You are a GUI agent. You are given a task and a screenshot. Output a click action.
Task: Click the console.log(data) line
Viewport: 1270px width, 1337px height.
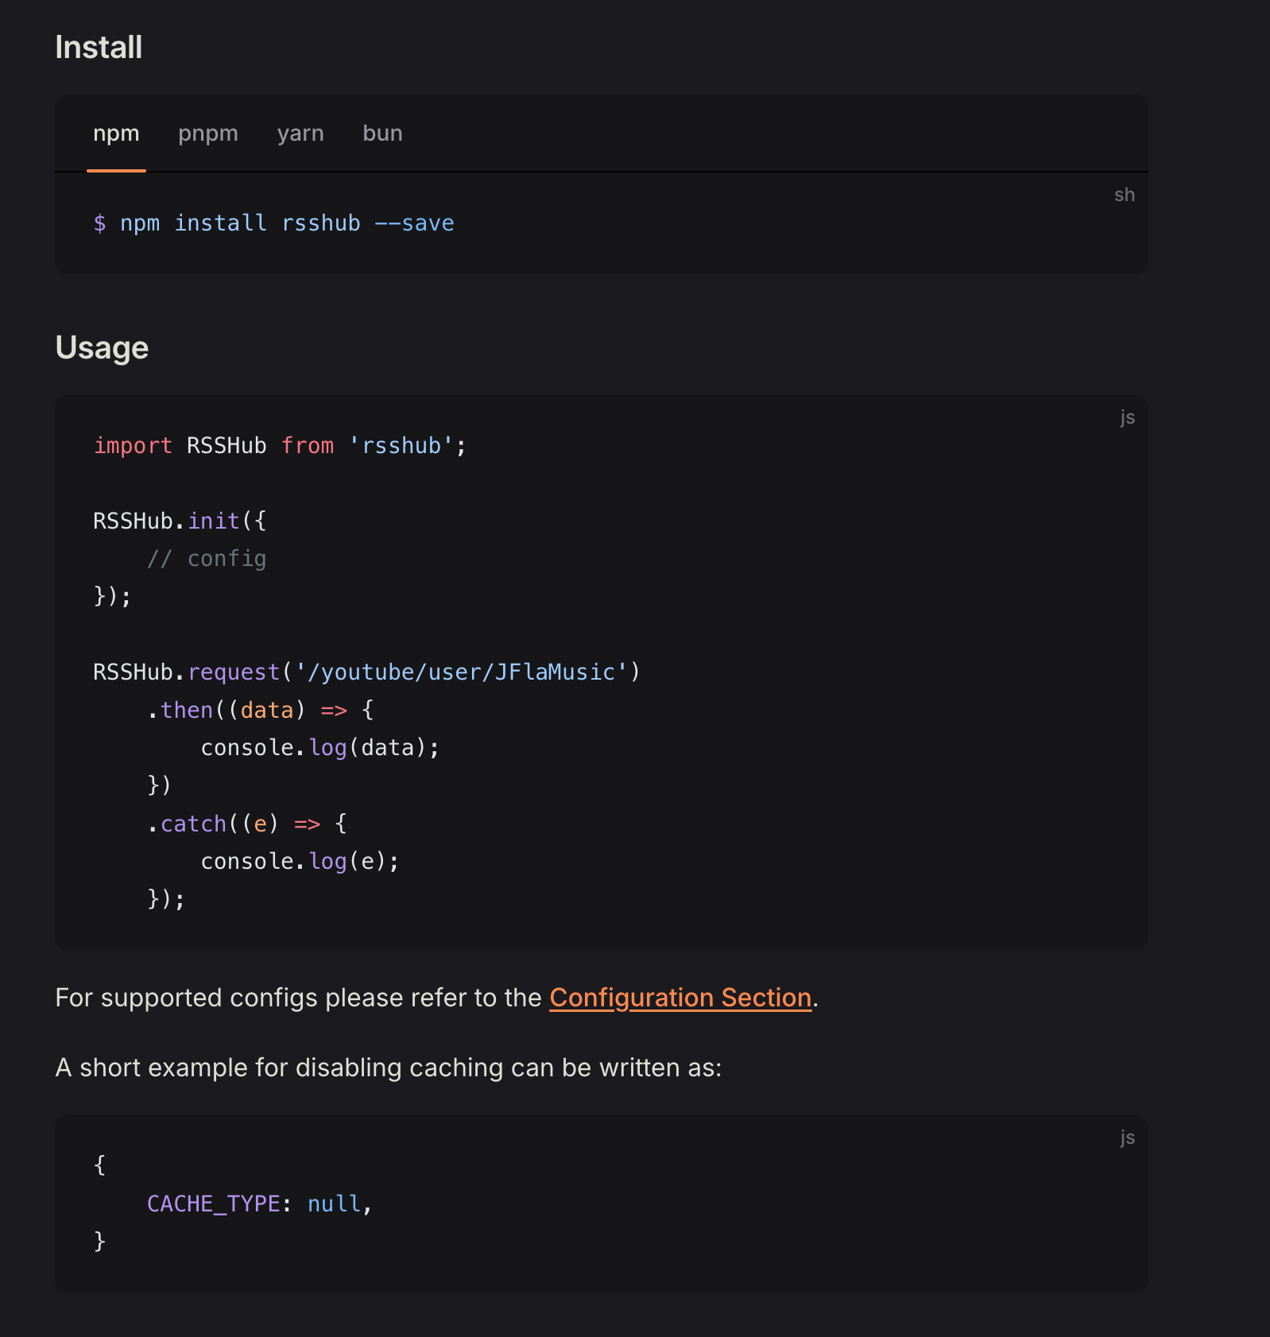point(319,748)
